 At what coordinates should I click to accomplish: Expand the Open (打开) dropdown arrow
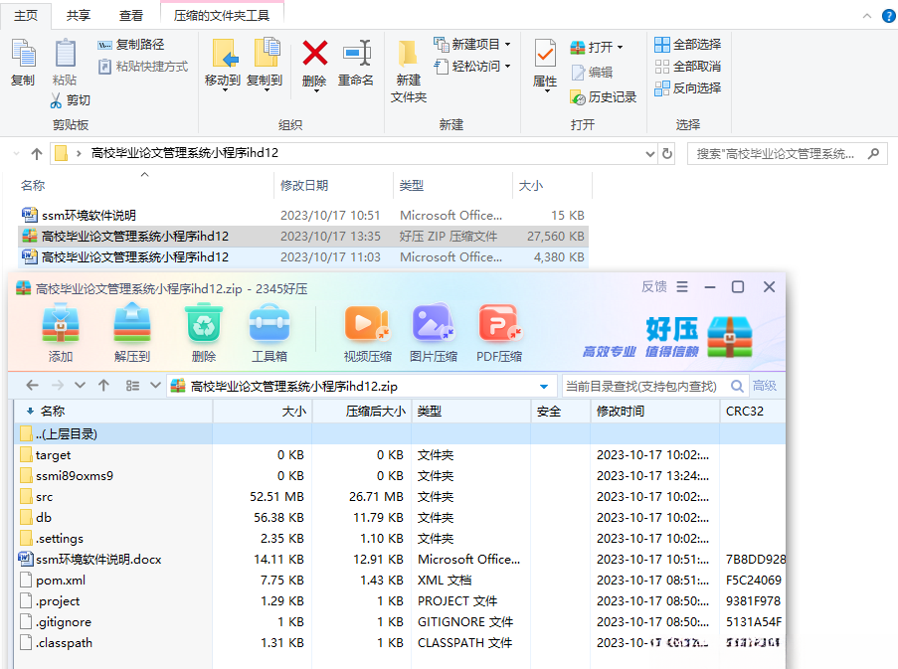coord(621,48)
